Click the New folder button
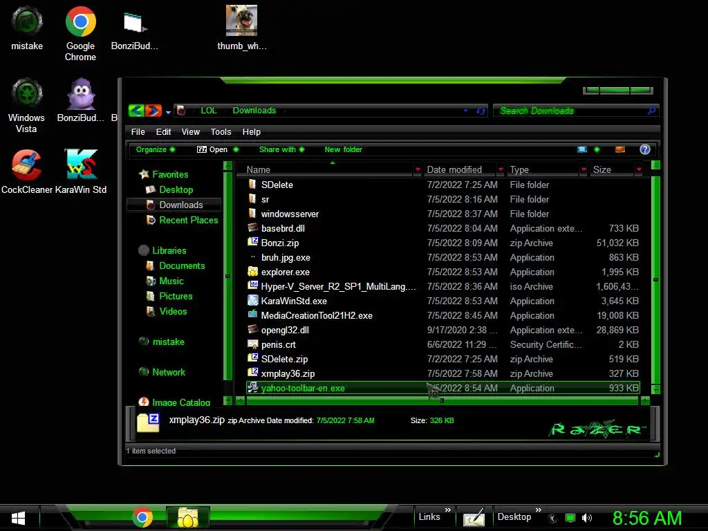The image size is (708, 531). click(343, 149)
